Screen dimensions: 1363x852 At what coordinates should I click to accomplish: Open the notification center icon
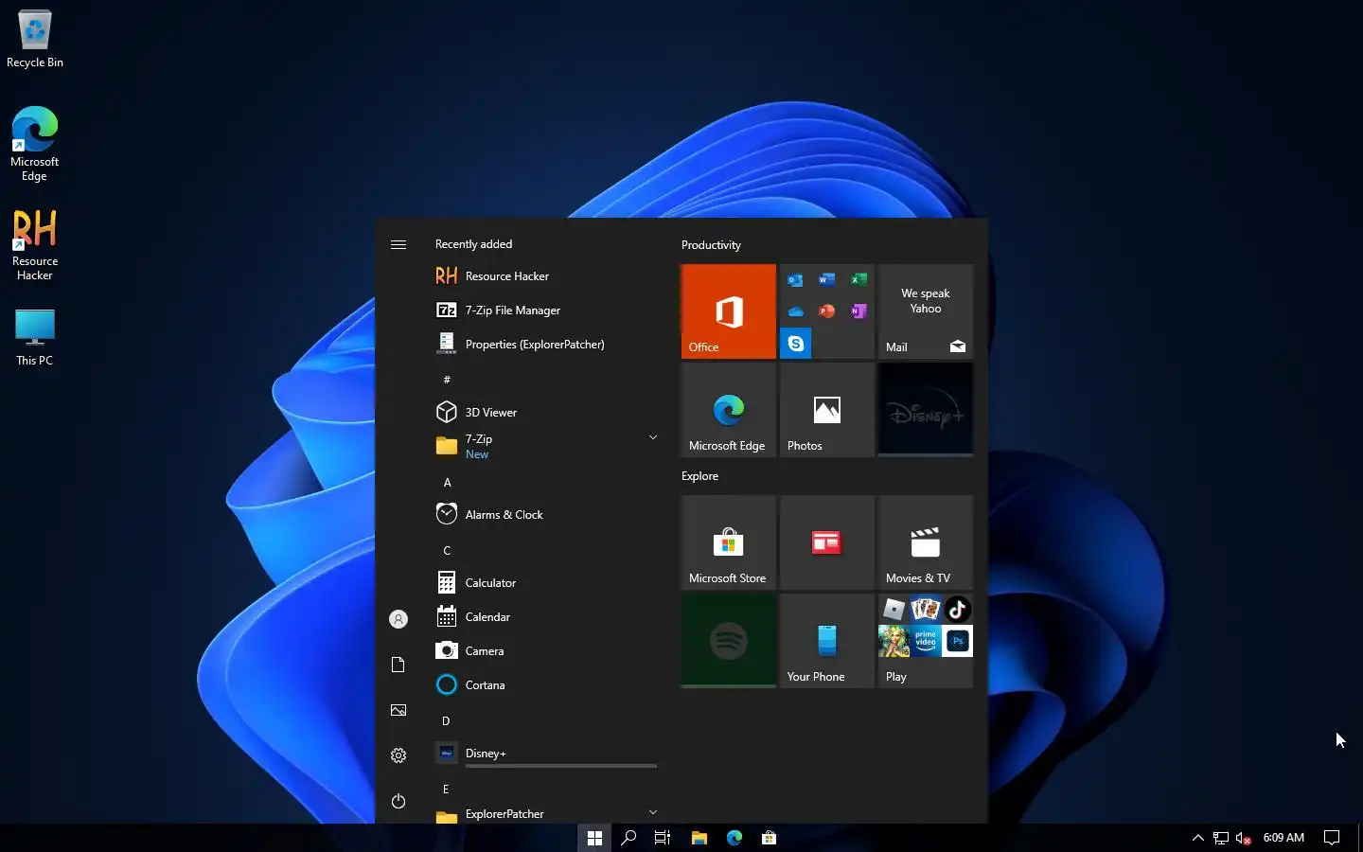click(x=1332, y=838)
